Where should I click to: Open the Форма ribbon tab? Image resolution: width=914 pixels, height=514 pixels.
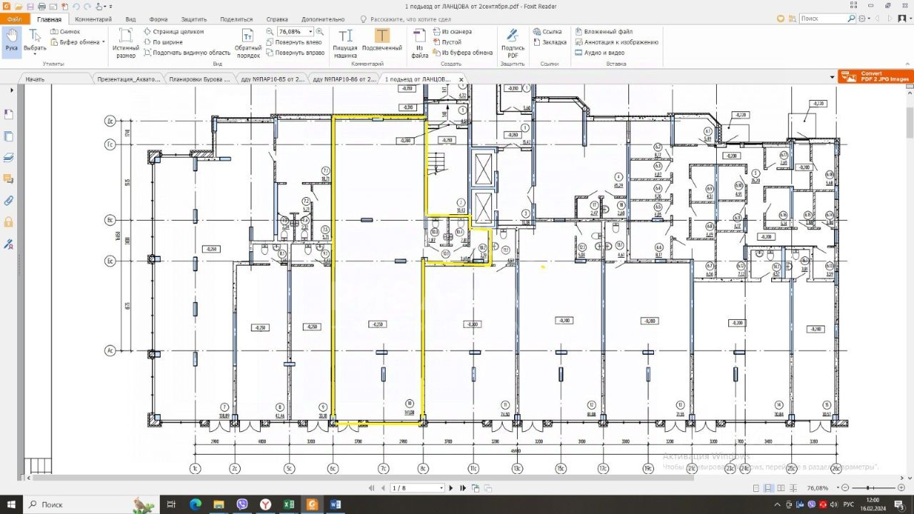coord(159,19)
